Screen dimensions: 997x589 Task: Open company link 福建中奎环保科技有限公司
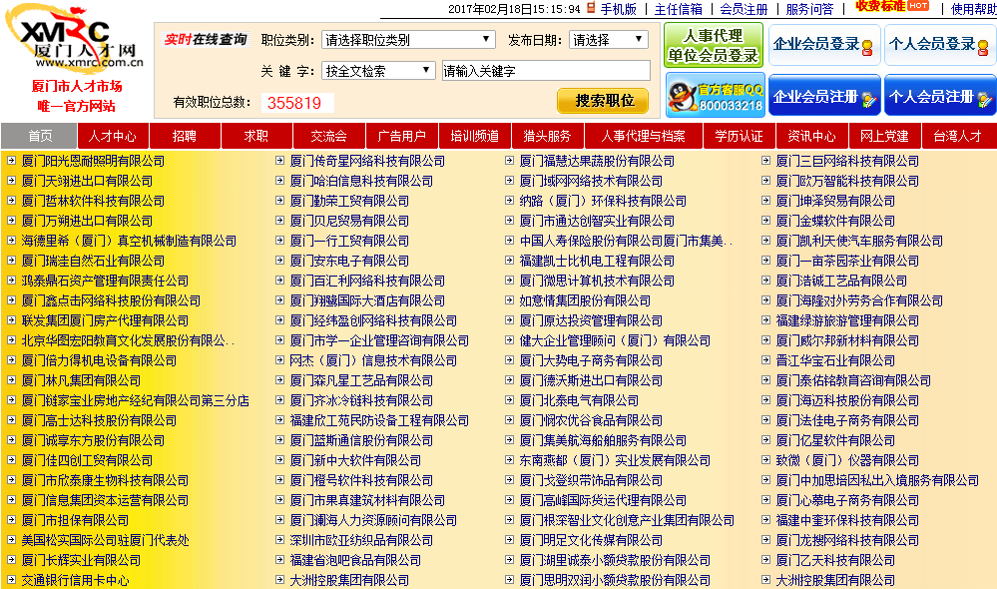coord(847,521)
